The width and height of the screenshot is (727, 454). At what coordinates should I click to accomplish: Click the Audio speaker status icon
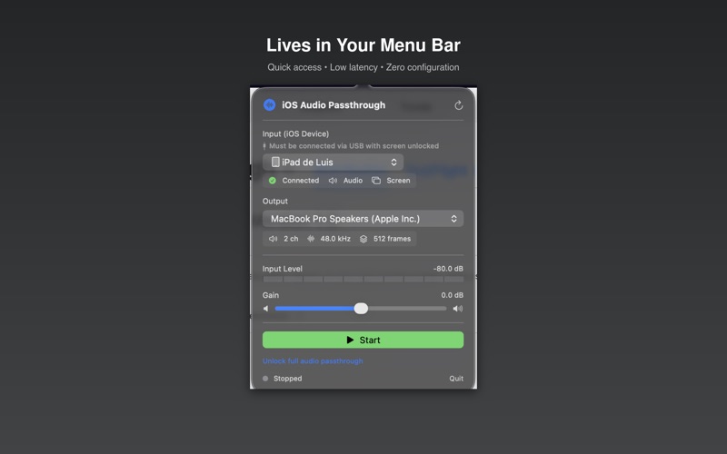coord(333,181)
